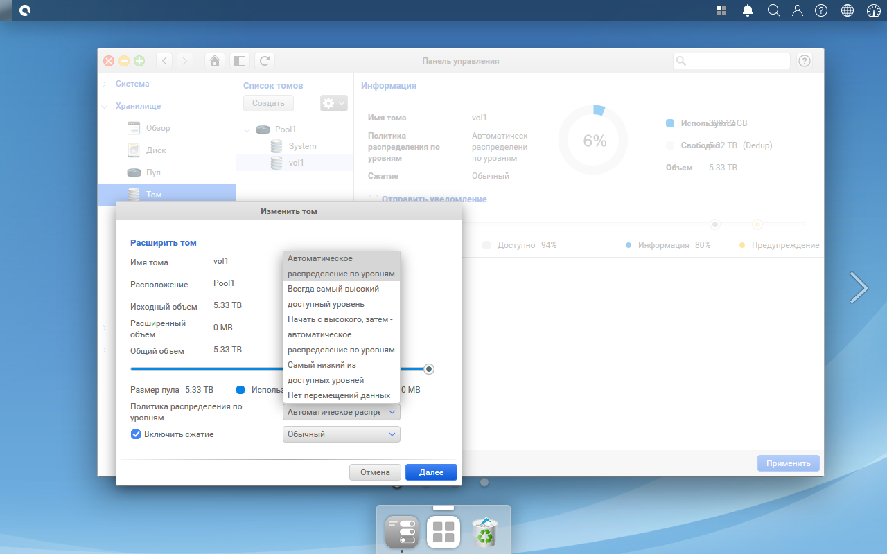Screen dimensions: 887x554
Task: Click the Отмена button
Action: [375, 472]
